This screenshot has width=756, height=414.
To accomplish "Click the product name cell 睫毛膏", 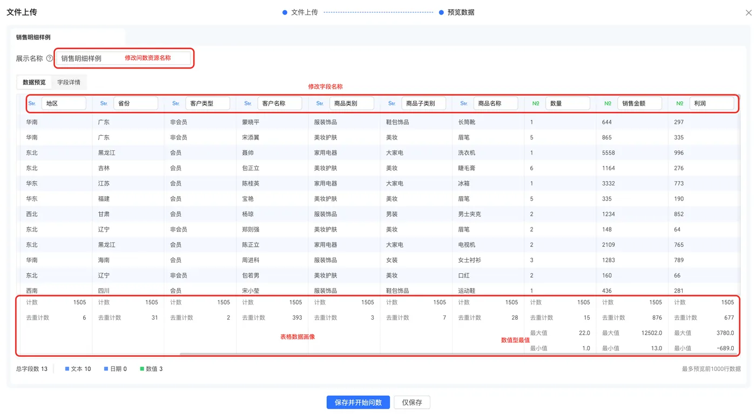I will (x=467, y=168).
